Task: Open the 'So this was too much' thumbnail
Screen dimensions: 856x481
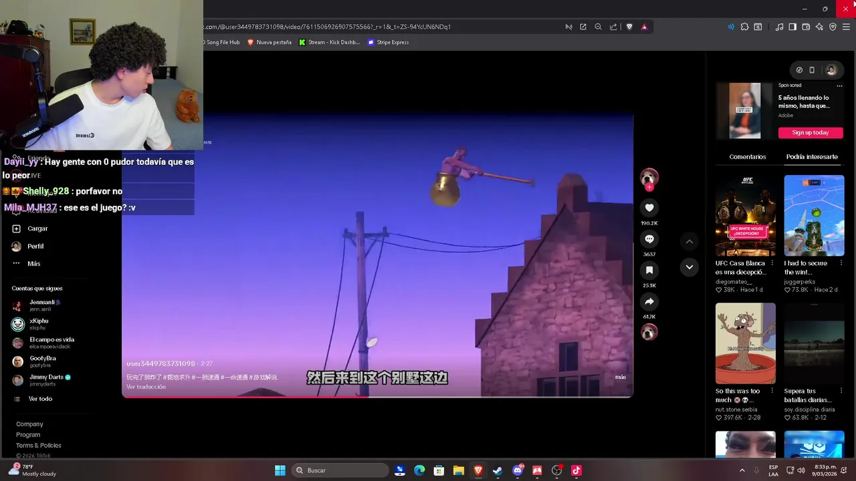Action: pos(746,343)
